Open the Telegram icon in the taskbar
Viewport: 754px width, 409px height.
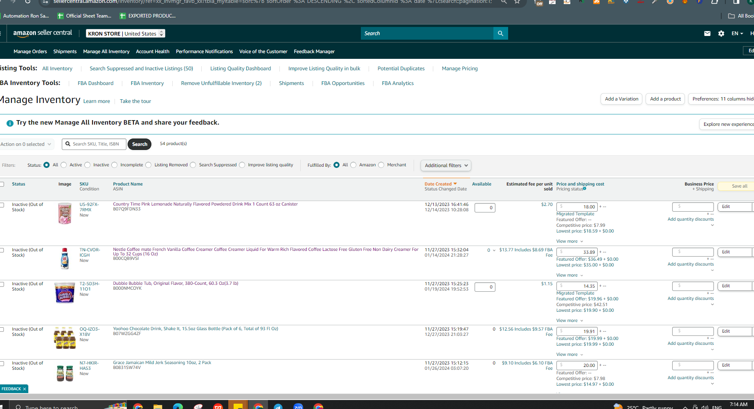tap(278, 406)
